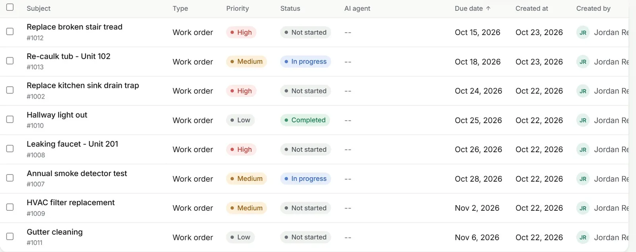This screenshot has width=636, height=252.
Task: Tick the Annual smoke detector test checkbox
Action: [x=10, y=178]
